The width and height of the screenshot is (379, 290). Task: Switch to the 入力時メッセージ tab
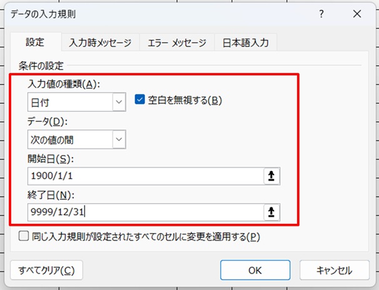click(x=100, y=43)
